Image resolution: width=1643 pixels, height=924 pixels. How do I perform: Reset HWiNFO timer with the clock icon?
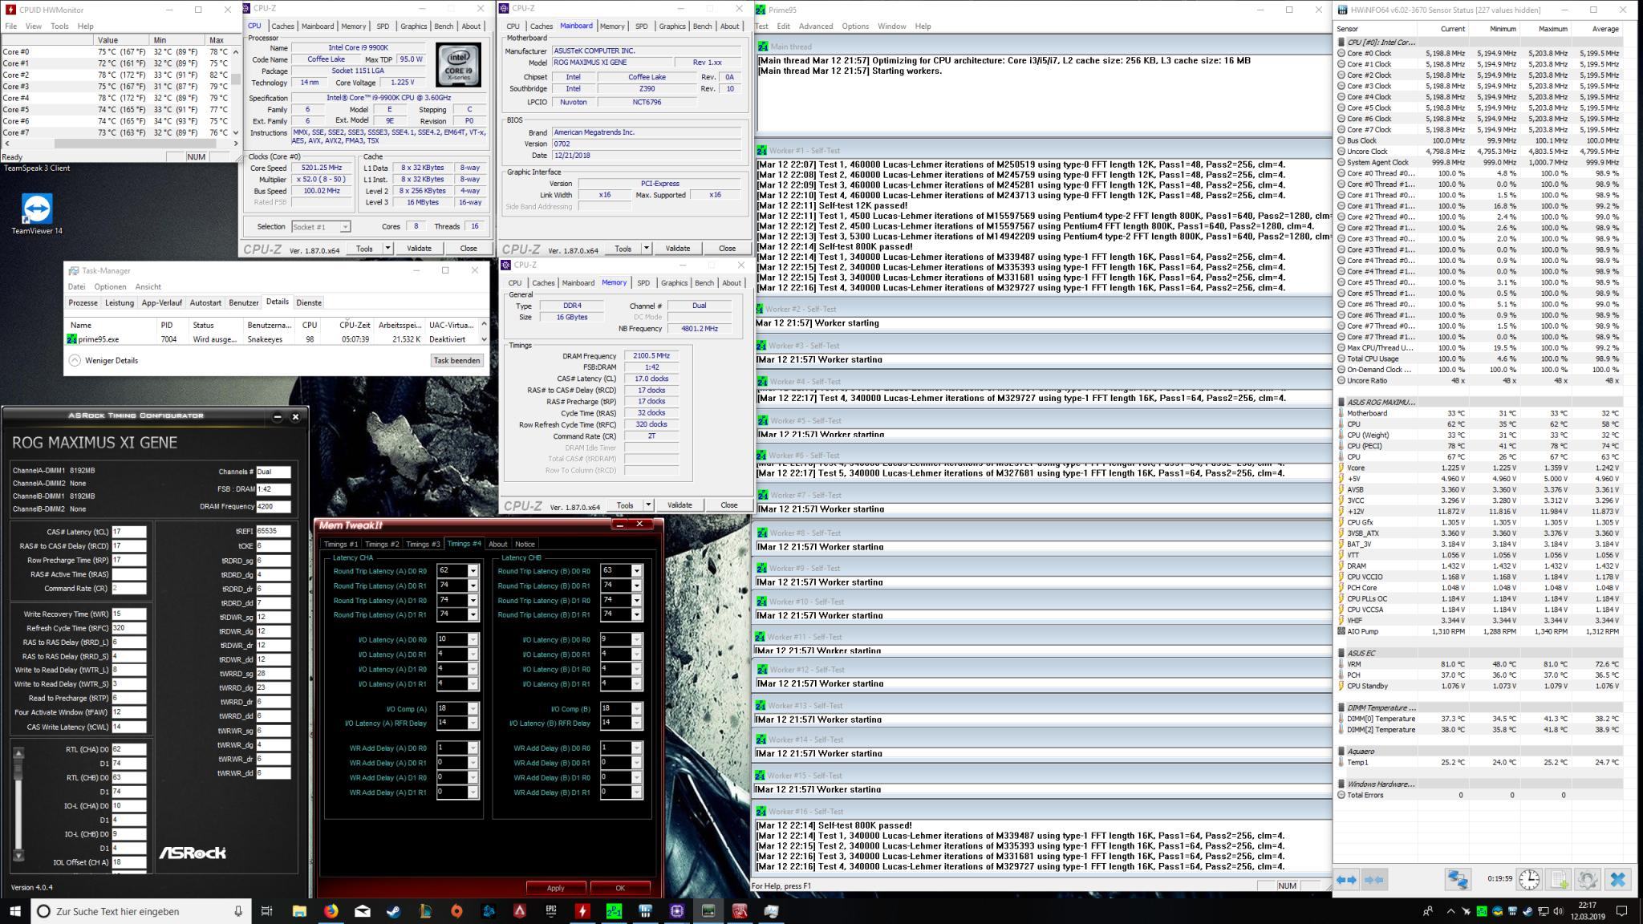[1529, 880]
